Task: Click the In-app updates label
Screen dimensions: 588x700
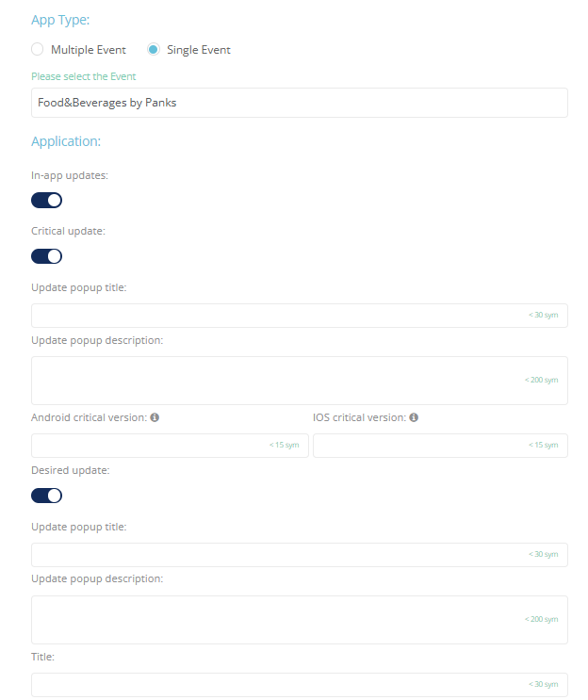Action: (x=68, y=175)
